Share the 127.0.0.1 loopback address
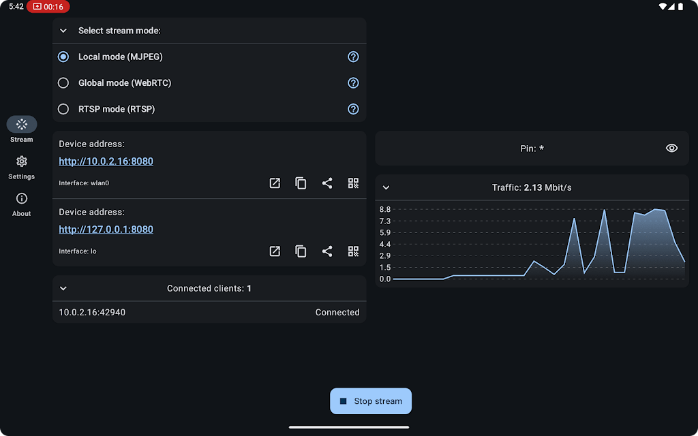This screenshot has width=698, height=436. click(327, 251)
